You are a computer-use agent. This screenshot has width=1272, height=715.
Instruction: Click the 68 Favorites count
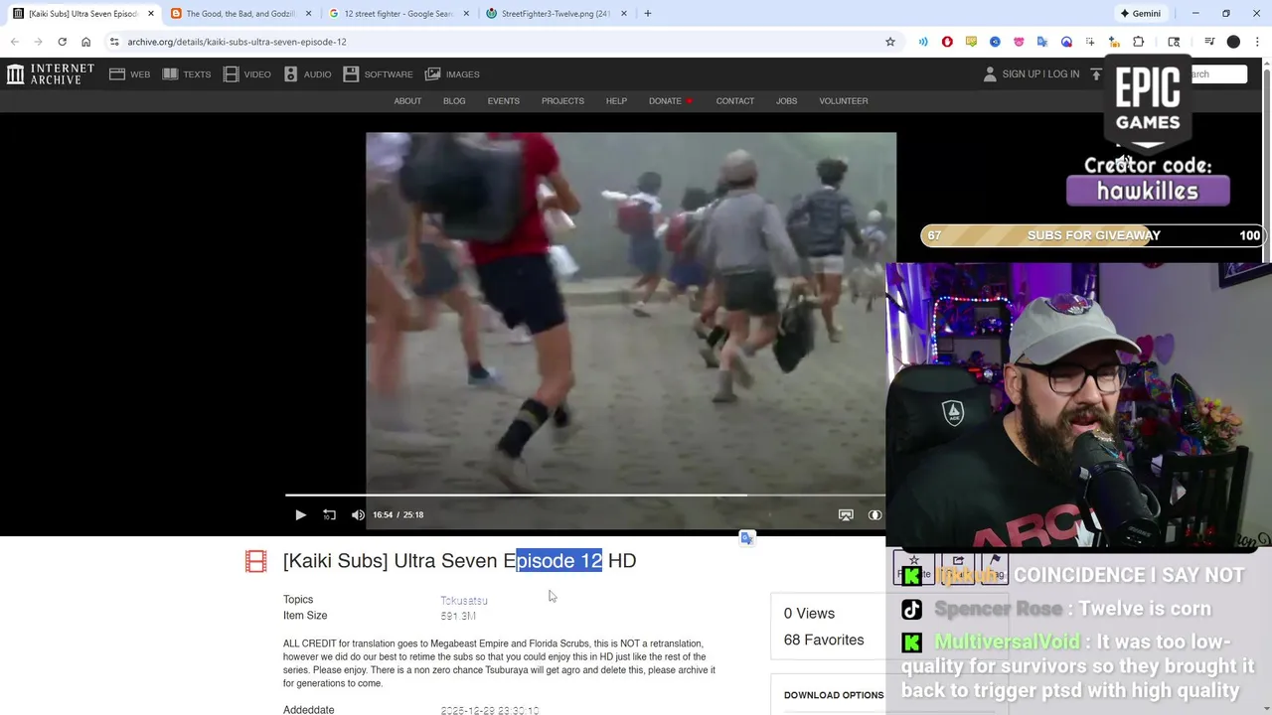(824, 640)
